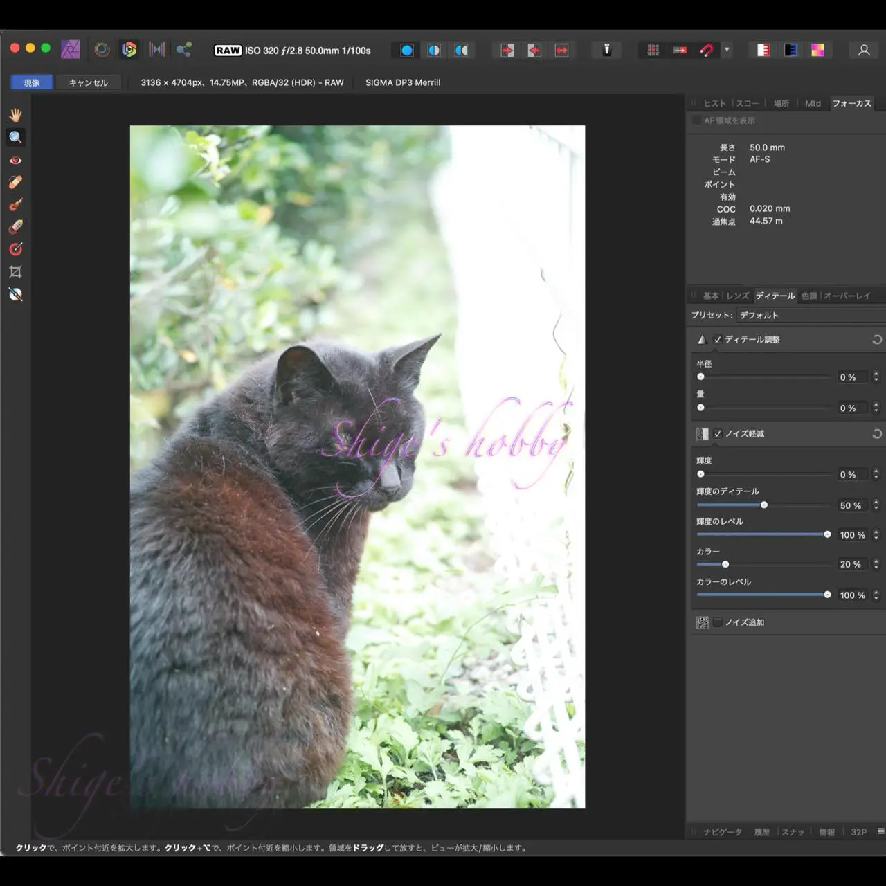Open the 履歴 tab
Image resolution: width=886 pixels, height=886 pixels.
coord(762,832)
